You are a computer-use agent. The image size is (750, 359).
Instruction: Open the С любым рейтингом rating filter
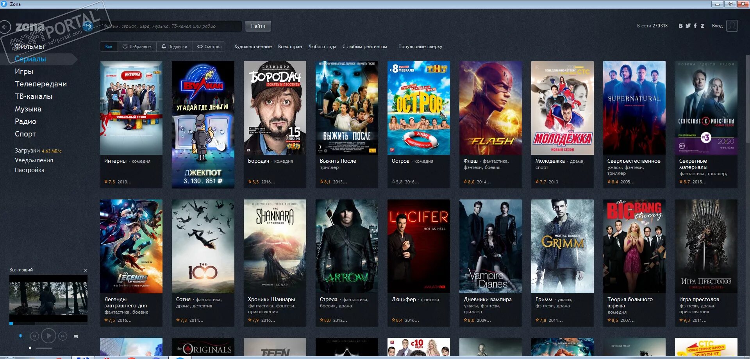[365, 47]
